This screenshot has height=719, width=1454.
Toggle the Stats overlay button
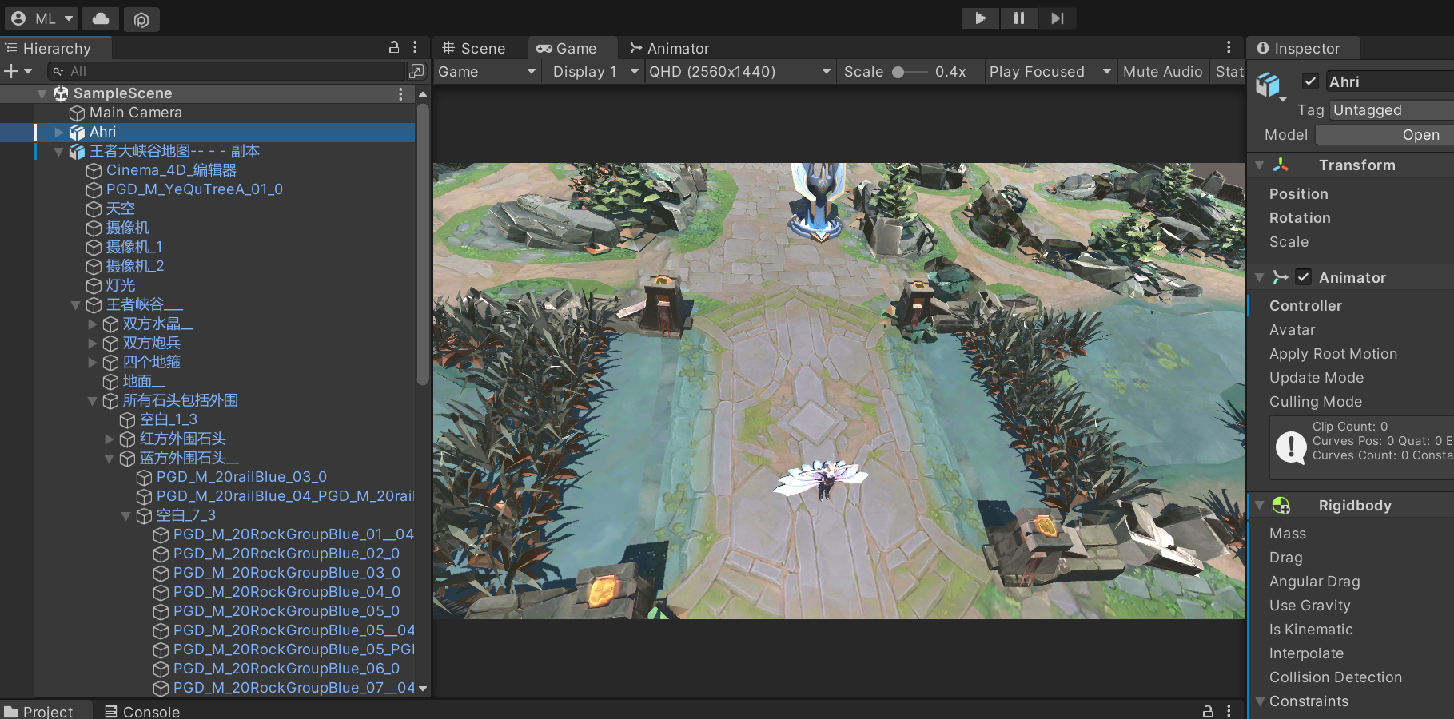tap(1229, 71)
